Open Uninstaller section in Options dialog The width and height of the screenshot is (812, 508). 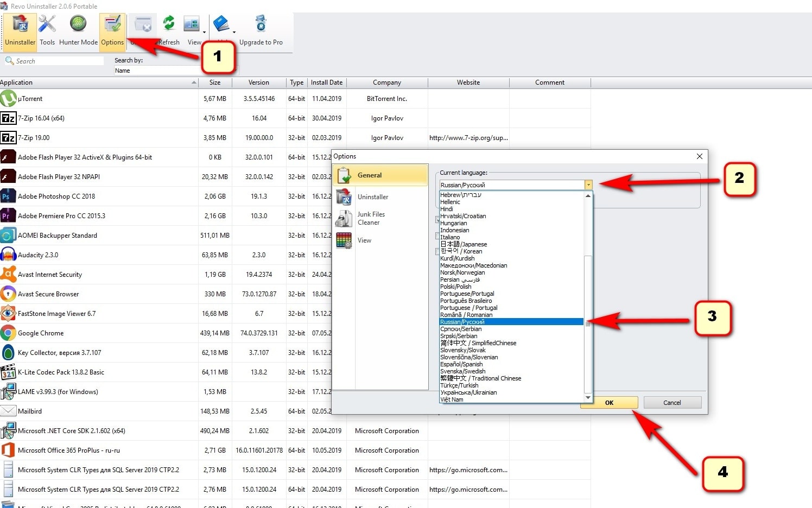click(381, 196)
